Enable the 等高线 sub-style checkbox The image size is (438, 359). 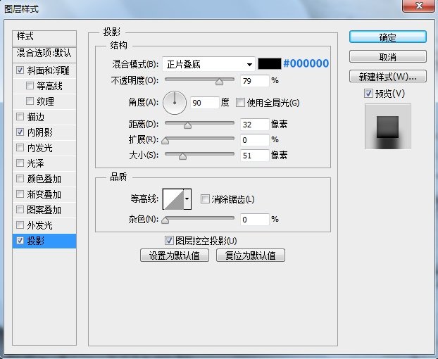pos(30,85)
